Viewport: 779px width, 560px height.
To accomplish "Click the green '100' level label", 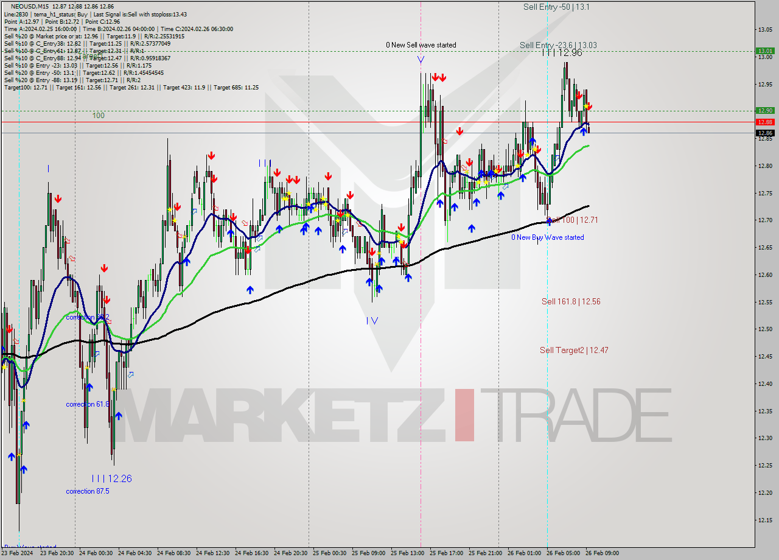I will (x=99, y=115).
